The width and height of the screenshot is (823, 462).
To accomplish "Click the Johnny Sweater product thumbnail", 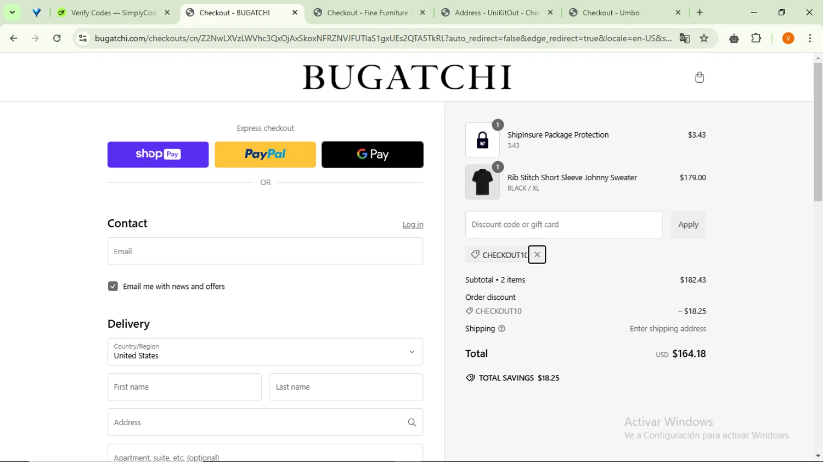I will click(482, 182).
